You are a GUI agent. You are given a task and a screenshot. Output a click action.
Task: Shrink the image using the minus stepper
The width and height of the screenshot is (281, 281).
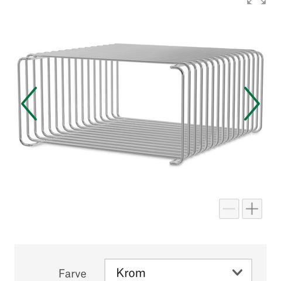(x=229, y=208)
